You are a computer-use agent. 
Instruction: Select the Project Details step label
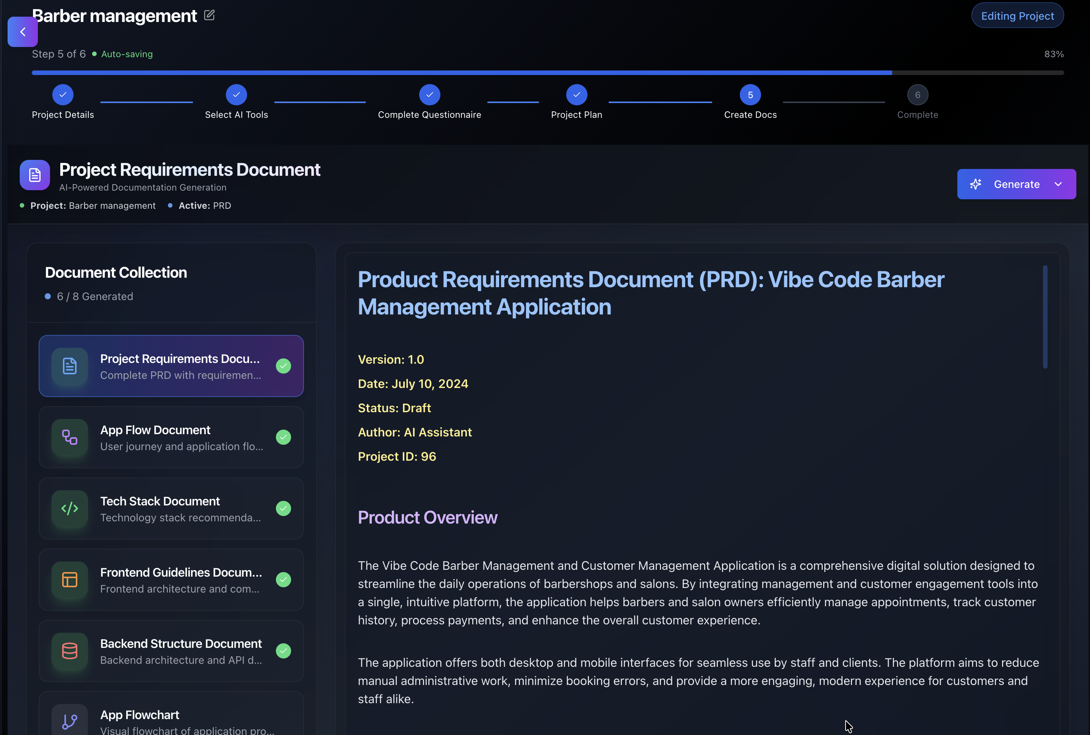point(63,115)
